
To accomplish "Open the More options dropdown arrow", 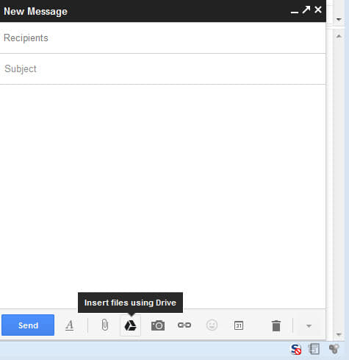I will 309,326.
